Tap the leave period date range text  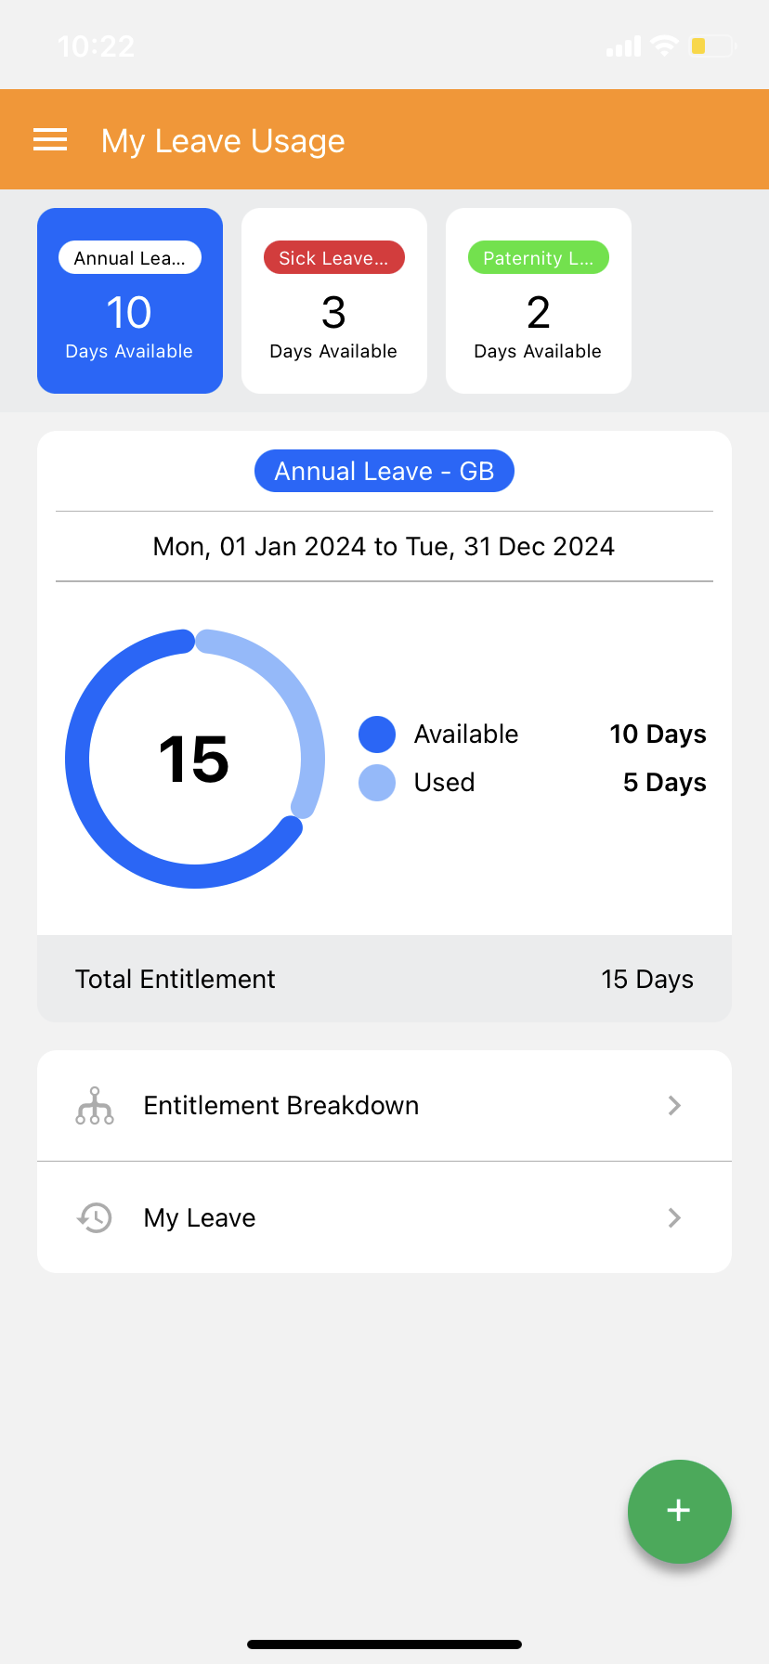click(384, 546)
